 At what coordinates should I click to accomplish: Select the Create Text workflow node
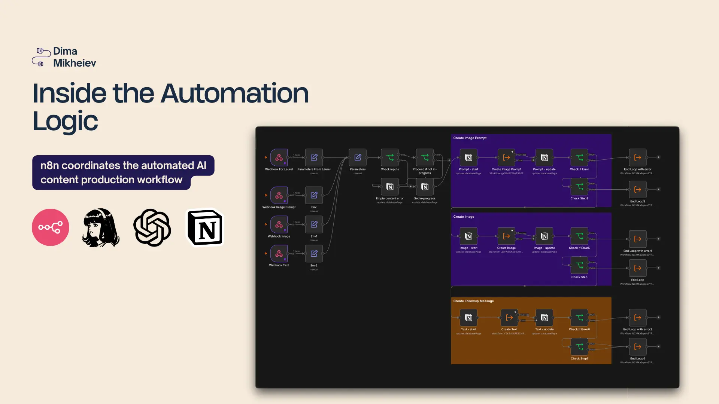(509, 318)
